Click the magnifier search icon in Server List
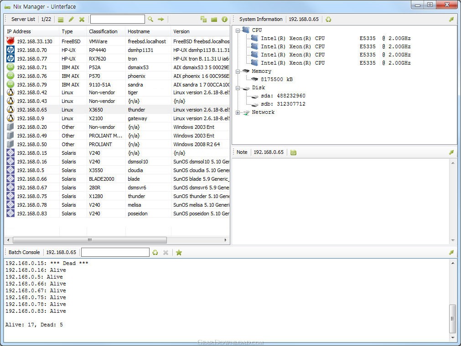 tap(150, 20)
